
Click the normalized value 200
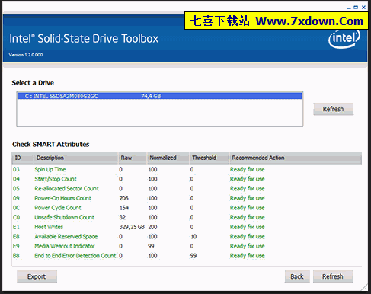(152, 227)
